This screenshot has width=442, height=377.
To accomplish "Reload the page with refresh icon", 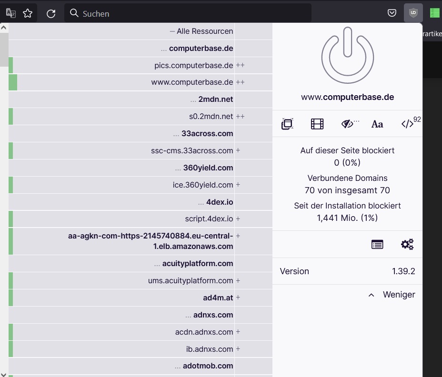I will point(51,13).
